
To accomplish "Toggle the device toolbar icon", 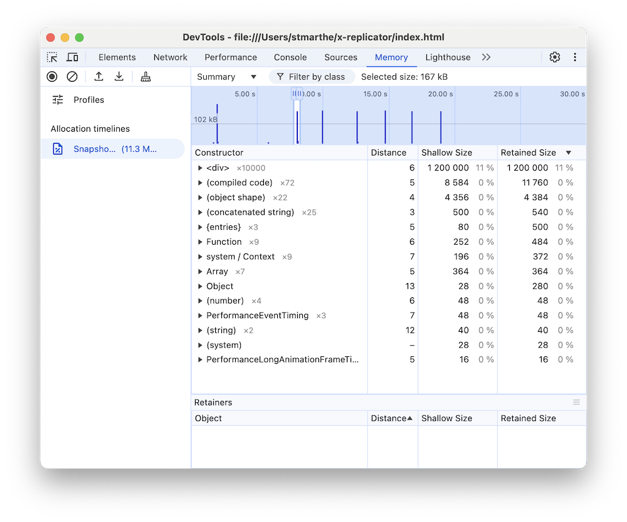I will 72,57.
